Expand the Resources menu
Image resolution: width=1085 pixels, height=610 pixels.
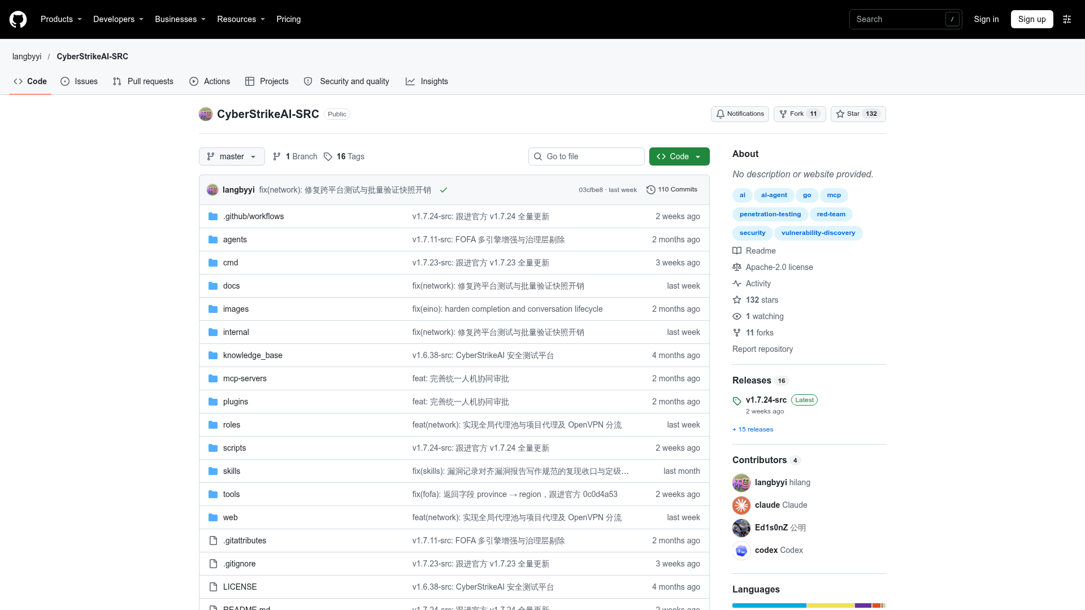pyautogui.click(x=241, y=19)
